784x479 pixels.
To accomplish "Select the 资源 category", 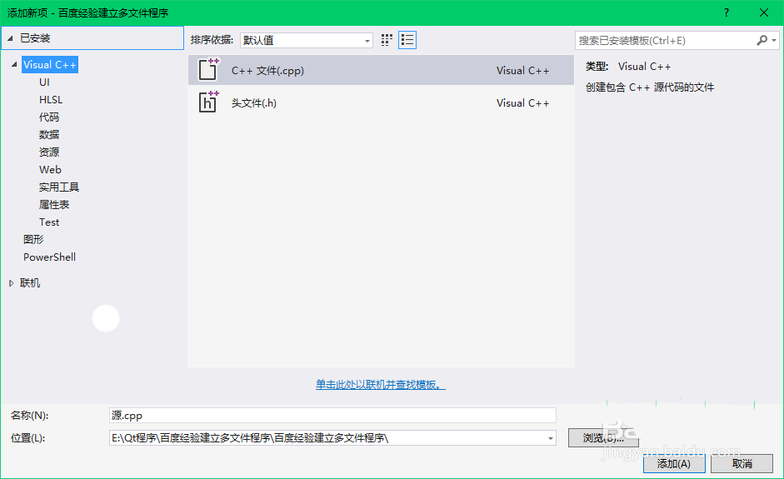I will tap(49, 152).
